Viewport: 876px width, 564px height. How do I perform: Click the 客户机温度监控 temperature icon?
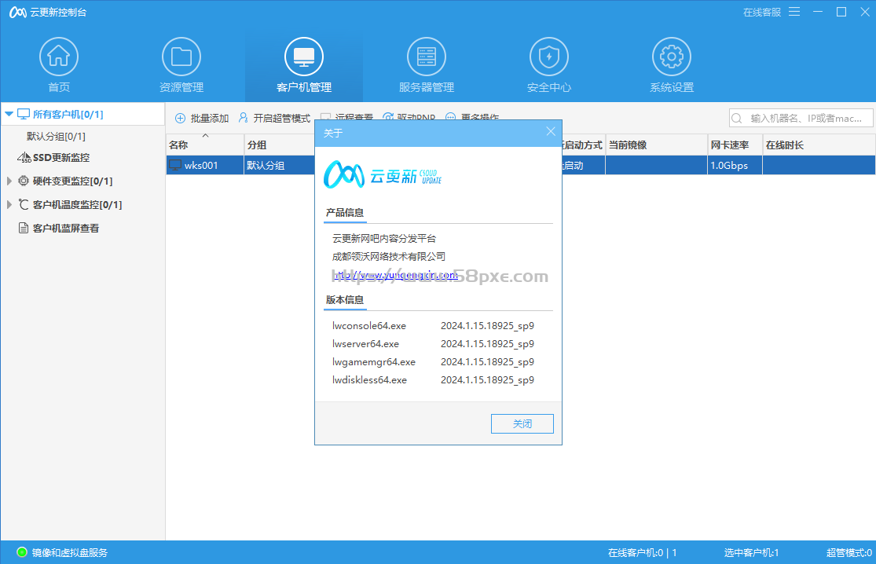(24, 204)
